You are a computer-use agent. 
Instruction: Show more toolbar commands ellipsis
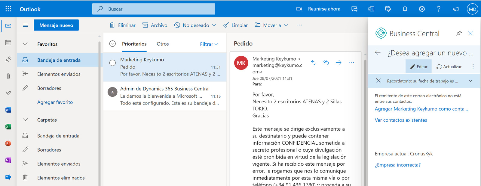point(299,25)
